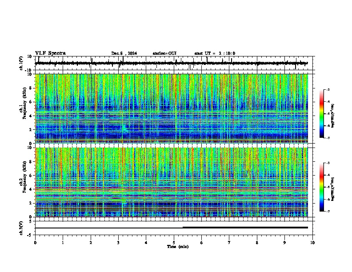Viewport: 352px width, 272px height.
Task: Click the "-3" label on ch.2 color bar
Action: pos(328,163)
